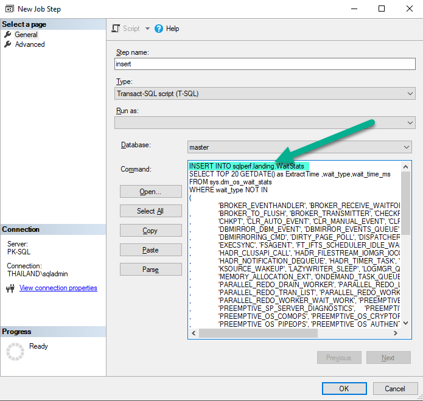Open the General page
The height and width of the screenshot is (401, 423).
click(26, 35)
